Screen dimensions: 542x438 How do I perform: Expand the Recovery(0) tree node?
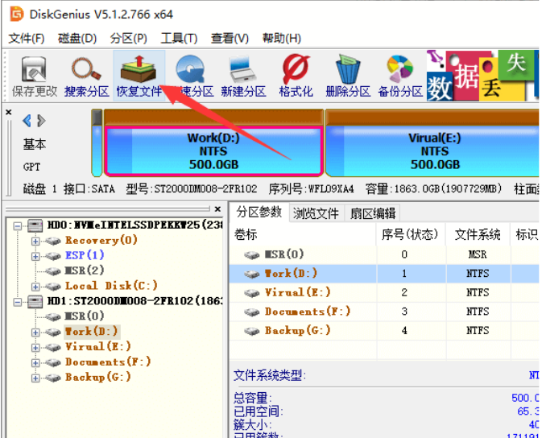tap(35, 240)
